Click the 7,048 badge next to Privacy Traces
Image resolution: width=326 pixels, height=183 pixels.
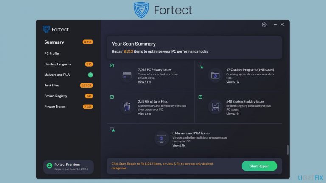click(88, 107)
